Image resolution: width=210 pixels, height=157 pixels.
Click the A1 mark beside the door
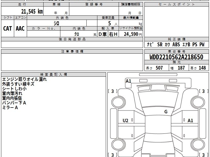point(190,121)
